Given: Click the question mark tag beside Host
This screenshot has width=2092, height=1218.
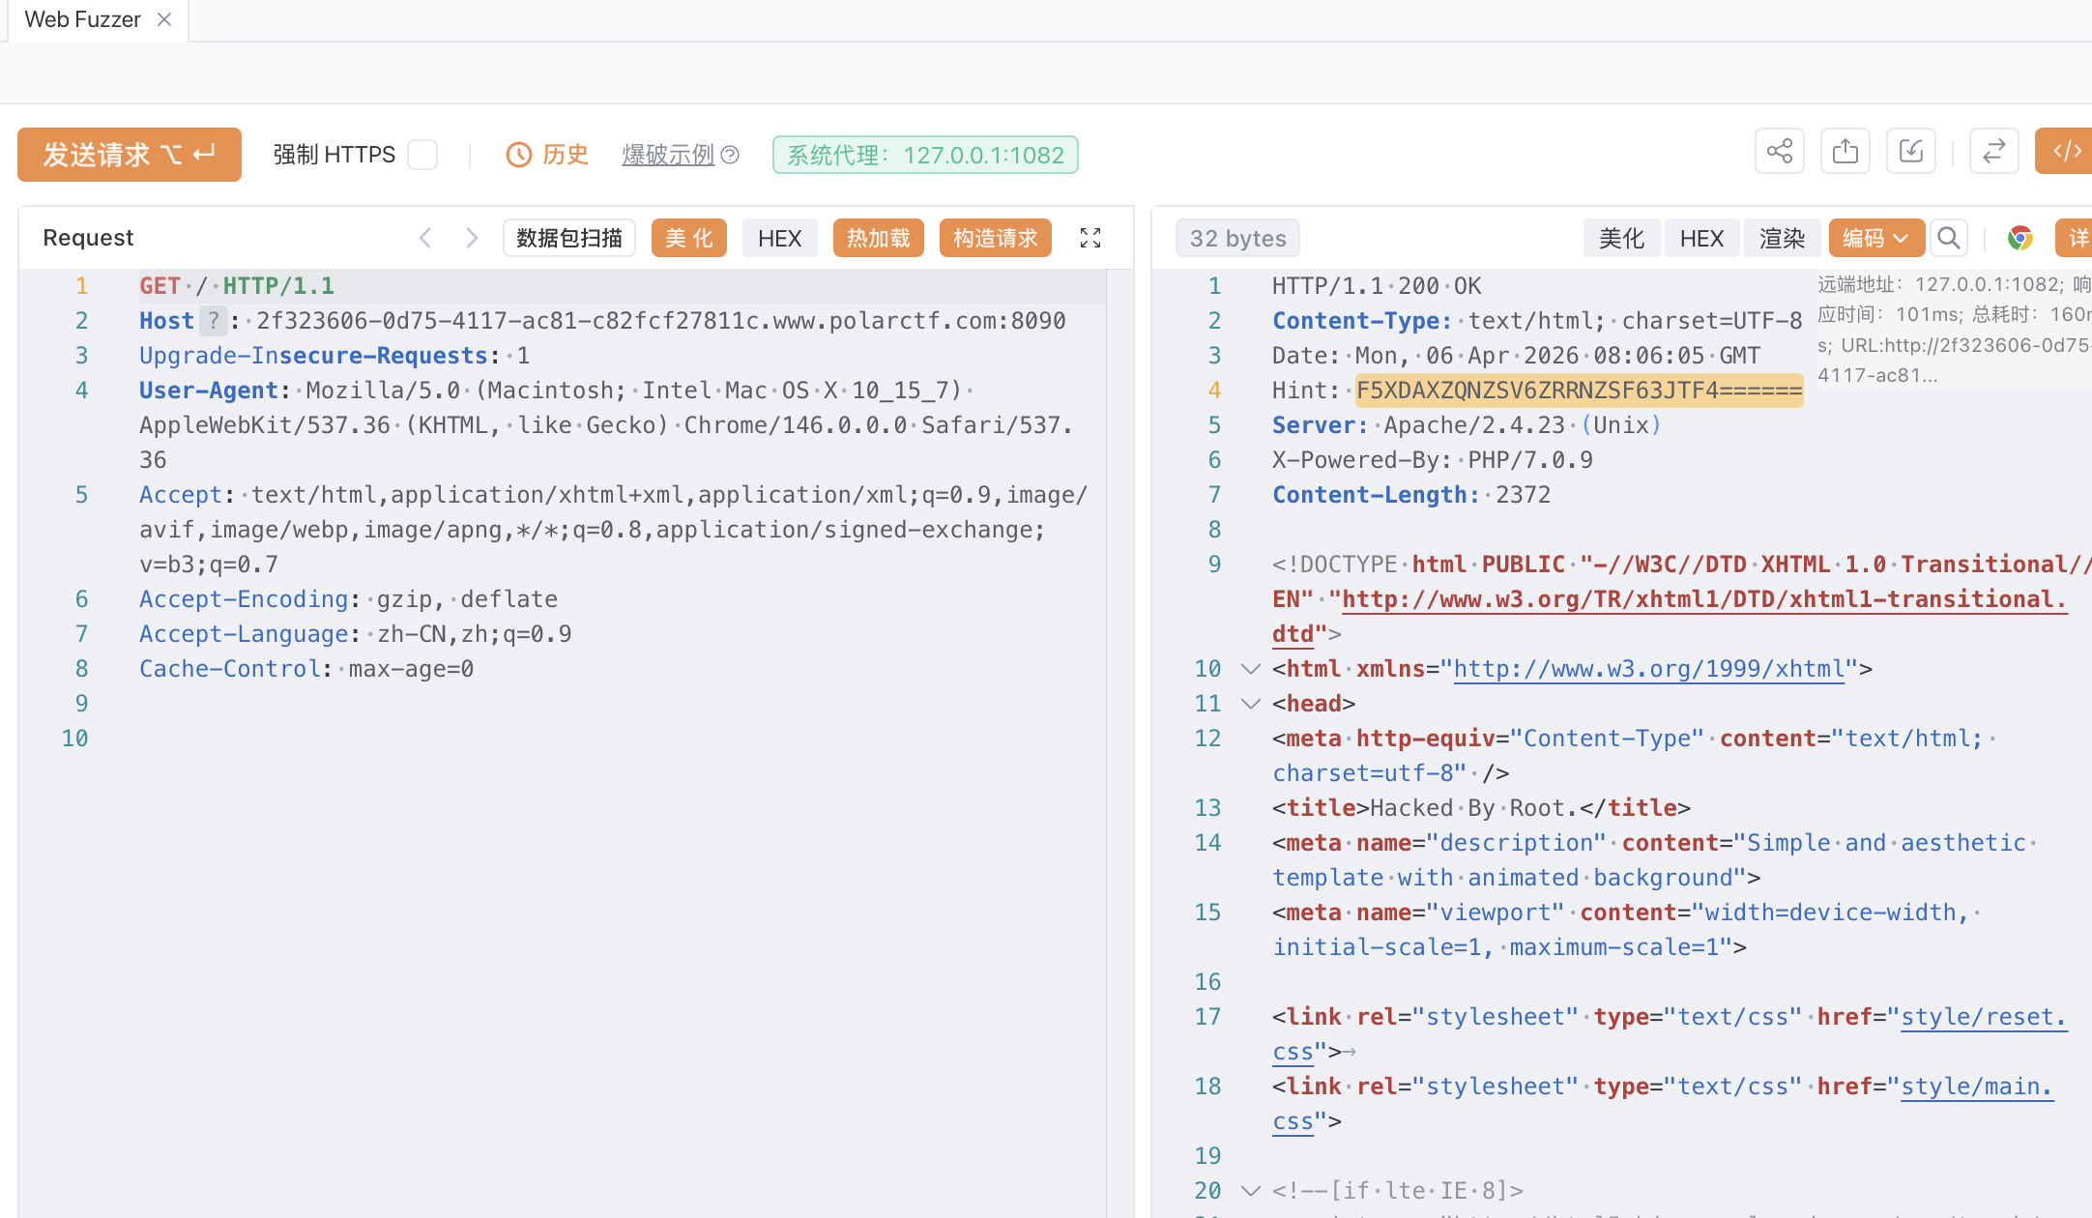Looking at the screenshot, I should (x=213, y=320).
